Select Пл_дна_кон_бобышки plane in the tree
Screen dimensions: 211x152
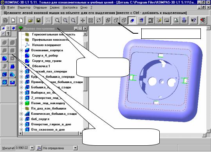click(49, 109)
